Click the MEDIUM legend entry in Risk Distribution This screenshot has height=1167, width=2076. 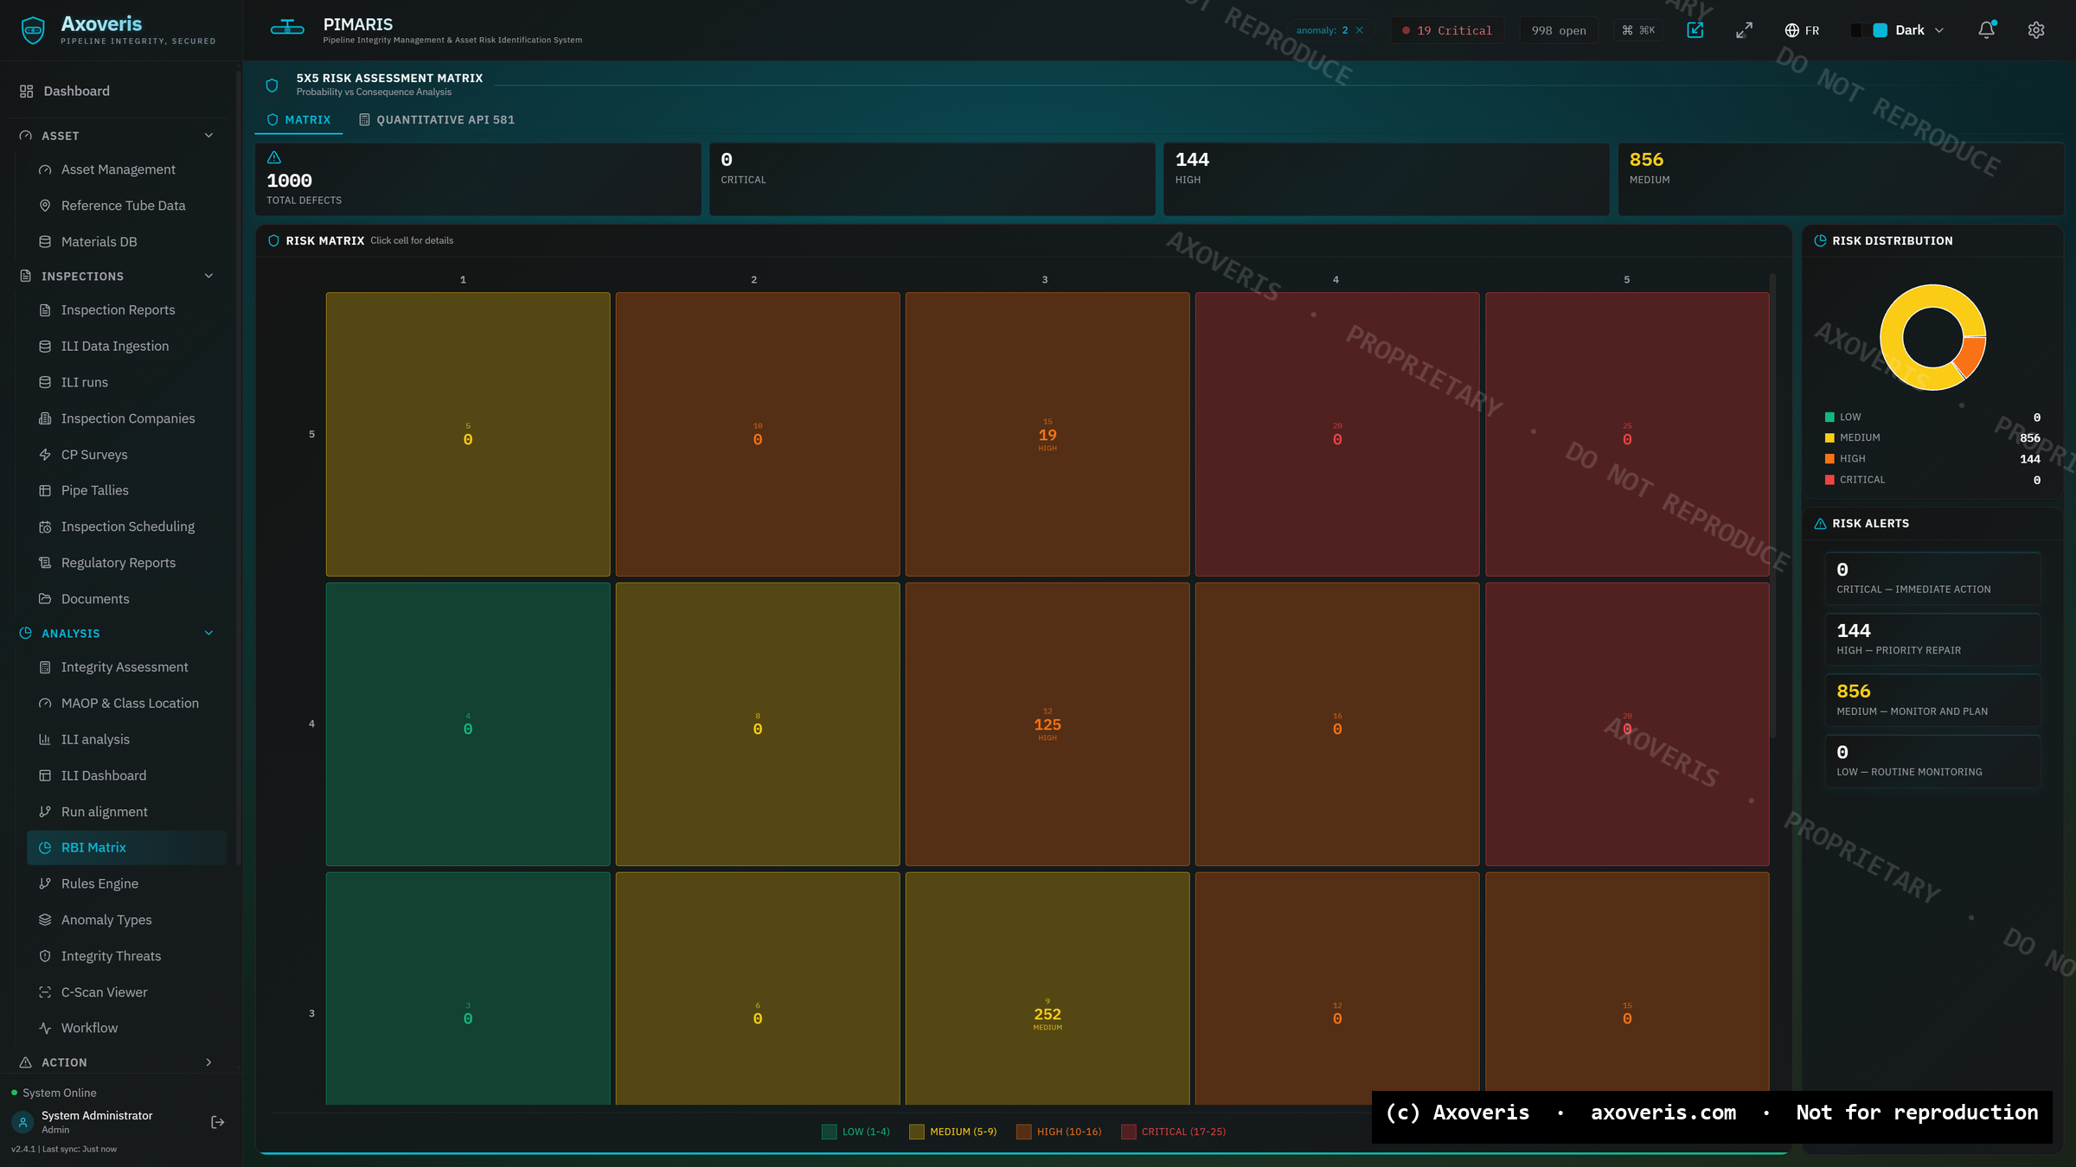click(1932, 438)
